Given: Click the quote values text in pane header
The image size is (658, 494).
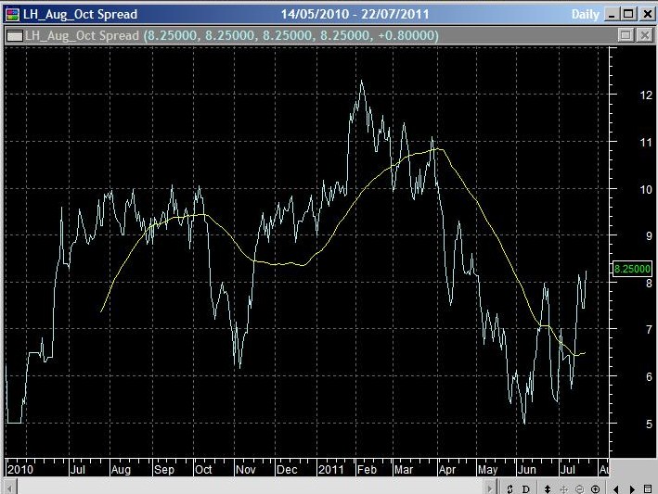Looking at the screenshot, I should [290, 35].
